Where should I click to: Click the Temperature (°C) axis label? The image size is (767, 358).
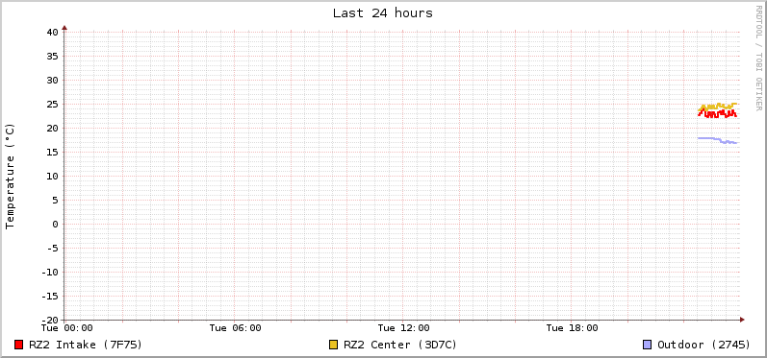pyautogui.click(x=11, y=176)
